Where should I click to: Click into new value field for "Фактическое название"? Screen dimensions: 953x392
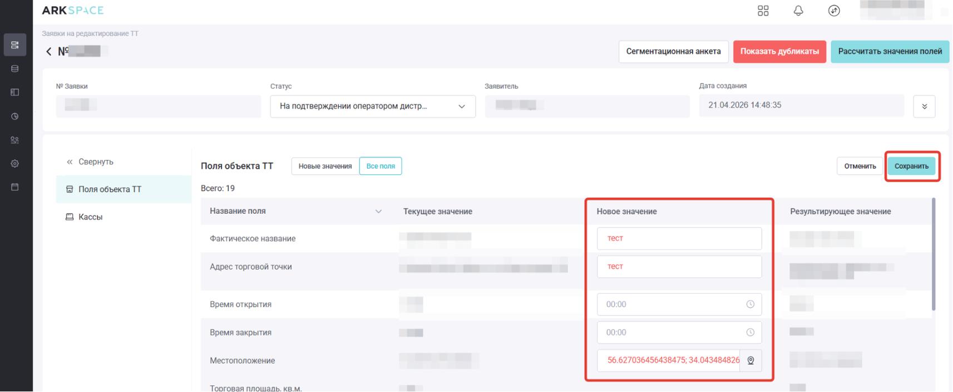pos(679,239)
